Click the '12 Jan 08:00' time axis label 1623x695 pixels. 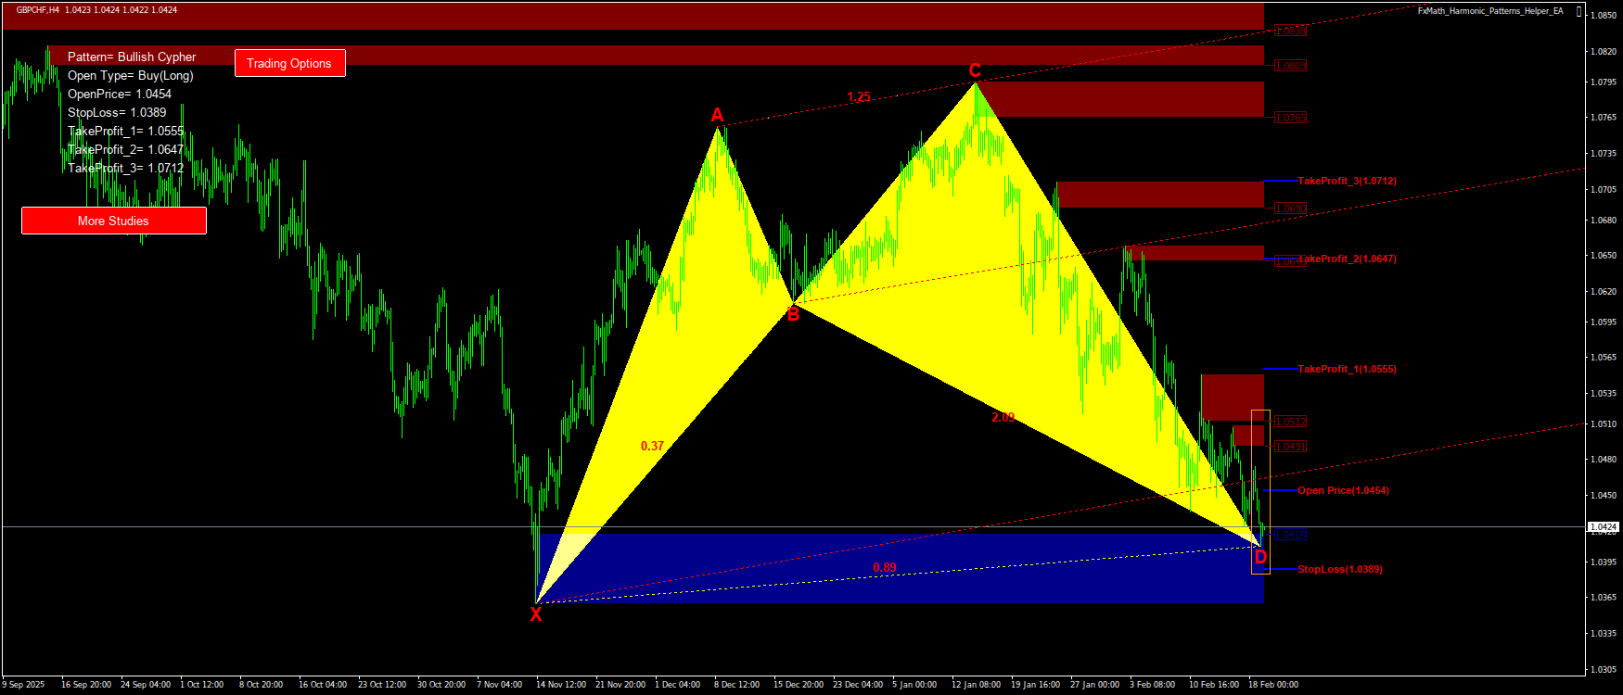(x=977, y=685)
